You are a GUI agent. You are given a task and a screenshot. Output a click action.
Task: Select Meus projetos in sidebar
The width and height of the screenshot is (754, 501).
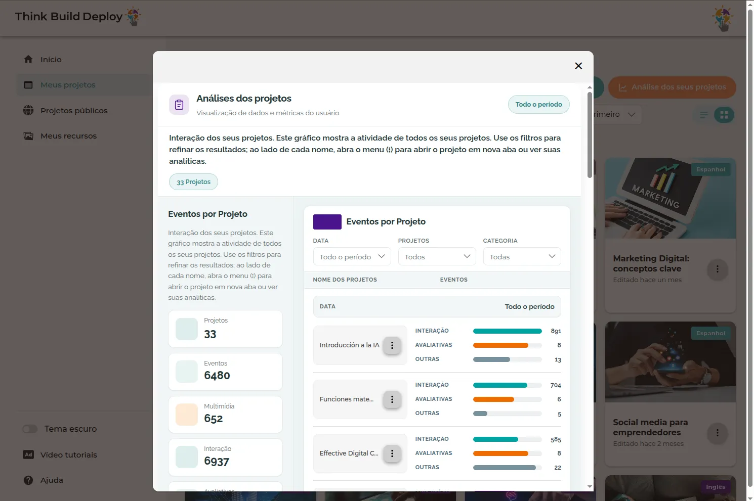coord(84,85)
